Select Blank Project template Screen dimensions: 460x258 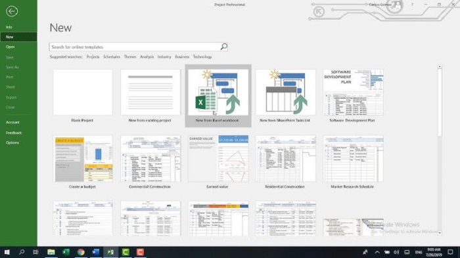click(82, 96)
